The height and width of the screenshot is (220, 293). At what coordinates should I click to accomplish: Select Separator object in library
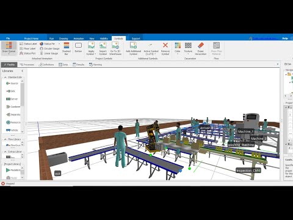(x=13, y=114)
